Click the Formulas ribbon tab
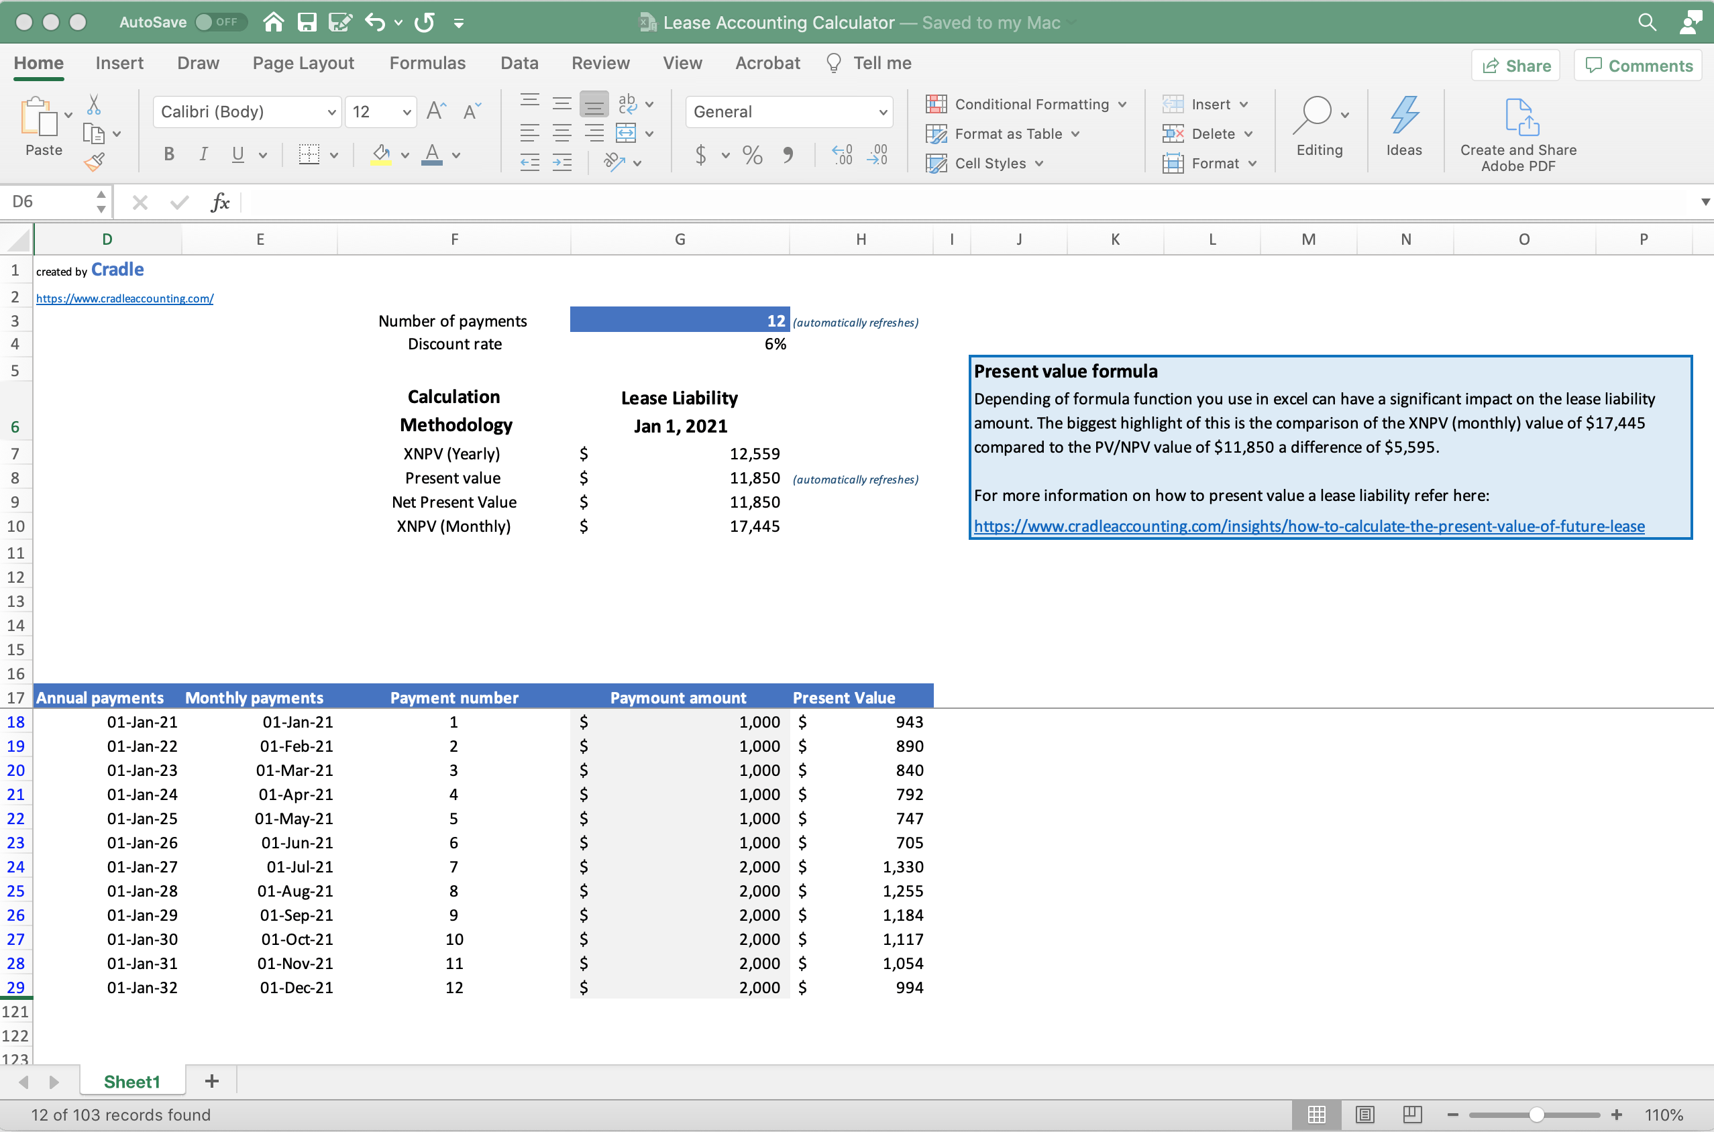Image resolution: width=1714 pixels, height=1132 pixels. tap(429, 62)
